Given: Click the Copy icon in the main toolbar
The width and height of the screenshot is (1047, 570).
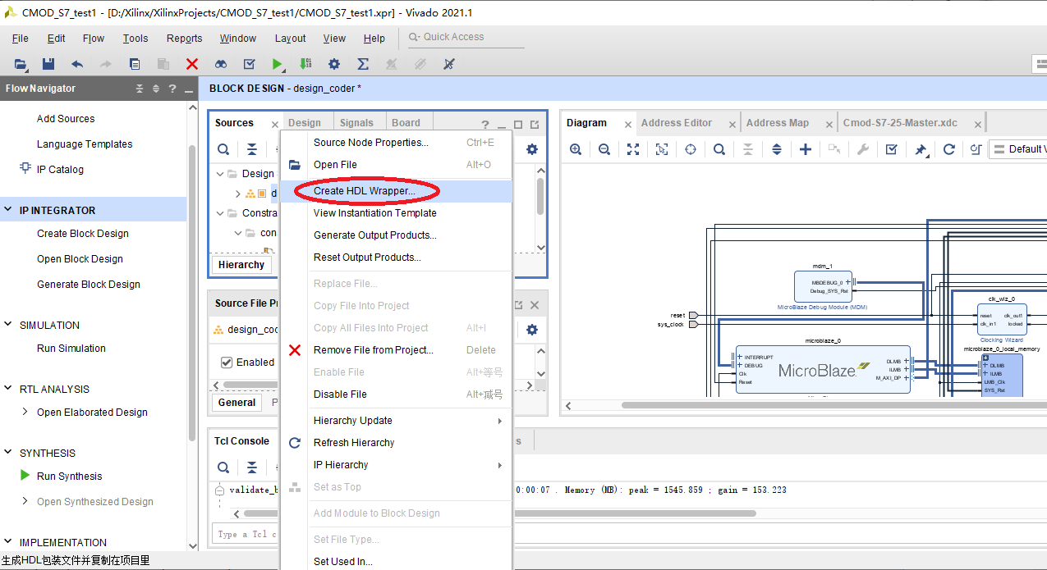Looking at the screenshot, I should (x=135, y=64).
